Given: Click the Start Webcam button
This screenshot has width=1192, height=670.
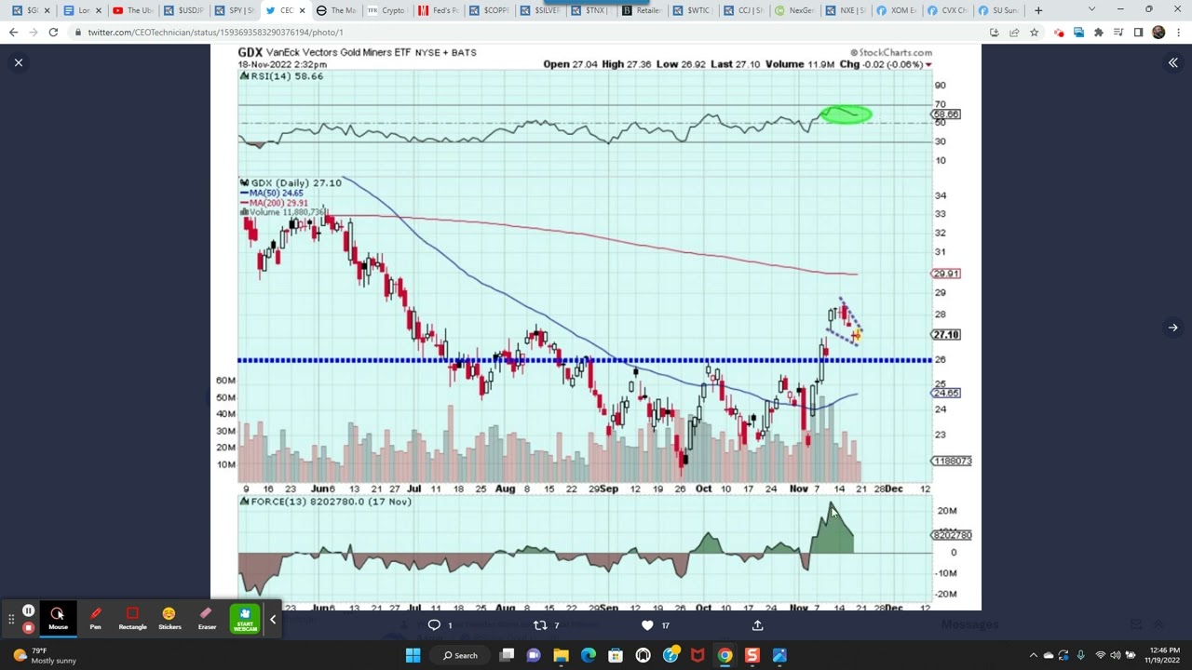Looking at the screenshot, I should tap(245, 618).
